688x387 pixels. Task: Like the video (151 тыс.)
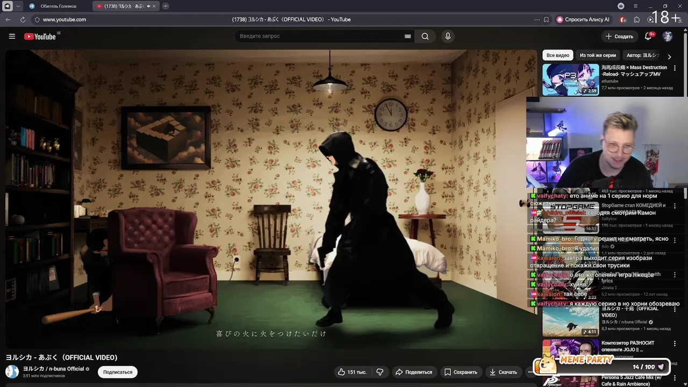coord(352,372)
